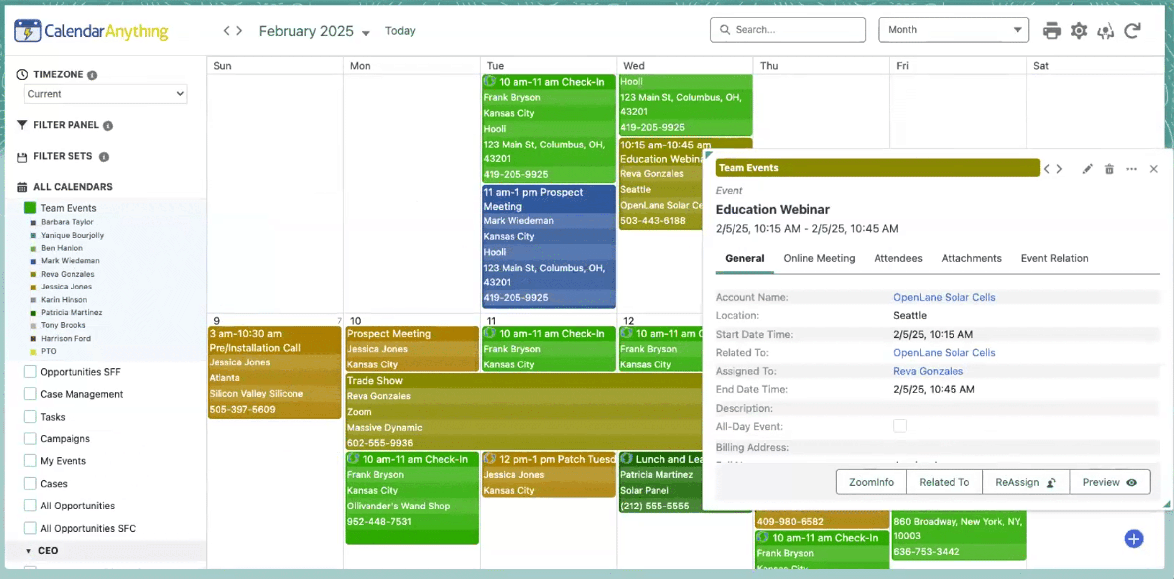
Task: Click the Related To button
Action: pos(944,482)
